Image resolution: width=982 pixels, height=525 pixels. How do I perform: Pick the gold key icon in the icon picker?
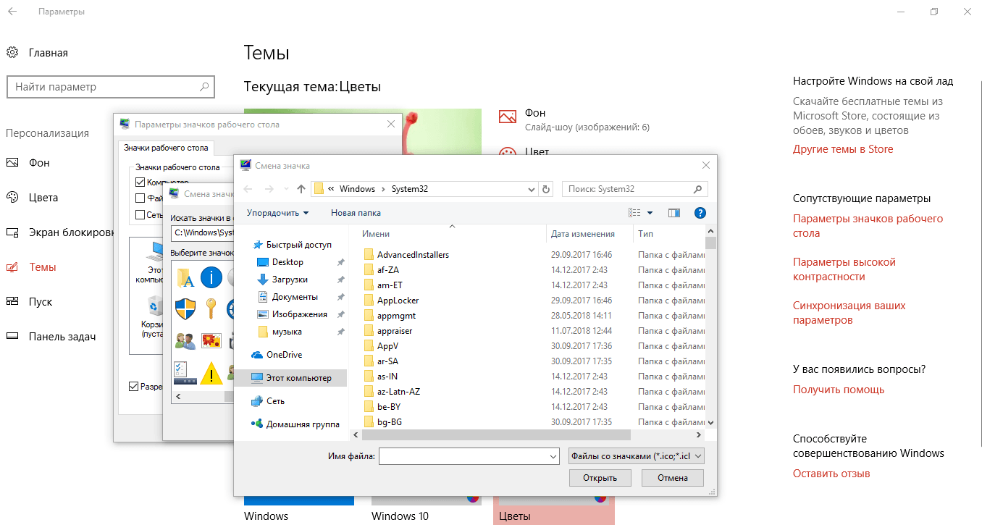[211, 309]
